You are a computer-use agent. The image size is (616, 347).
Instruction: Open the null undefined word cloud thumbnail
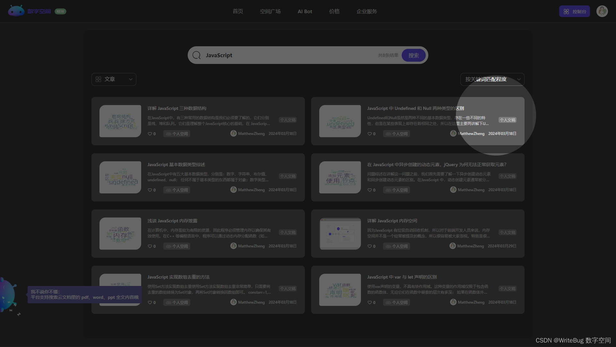[340, 121]
